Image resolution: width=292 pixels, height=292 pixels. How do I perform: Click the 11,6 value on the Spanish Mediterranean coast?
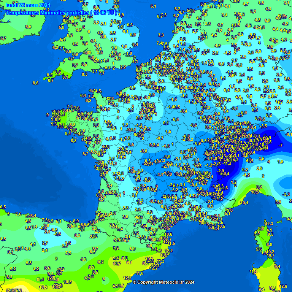140,273
